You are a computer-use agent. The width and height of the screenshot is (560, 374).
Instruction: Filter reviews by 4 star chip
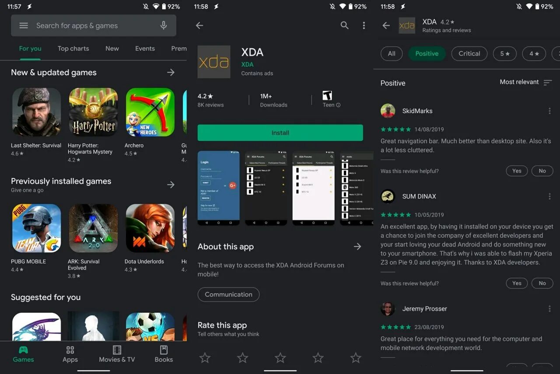coord(534,54)
